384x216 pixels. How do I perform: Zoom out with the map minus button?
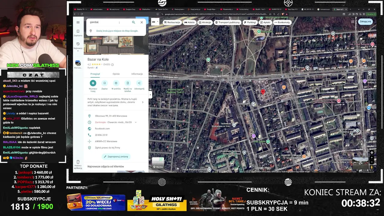(372, 162)
